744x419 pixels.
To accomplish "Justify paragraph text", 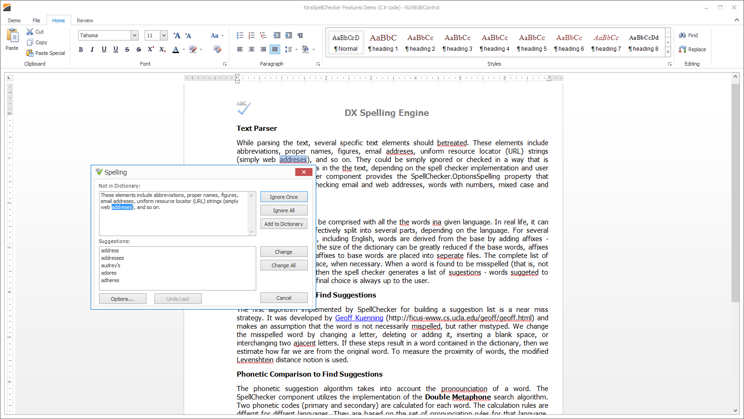I will coord(275,49).
